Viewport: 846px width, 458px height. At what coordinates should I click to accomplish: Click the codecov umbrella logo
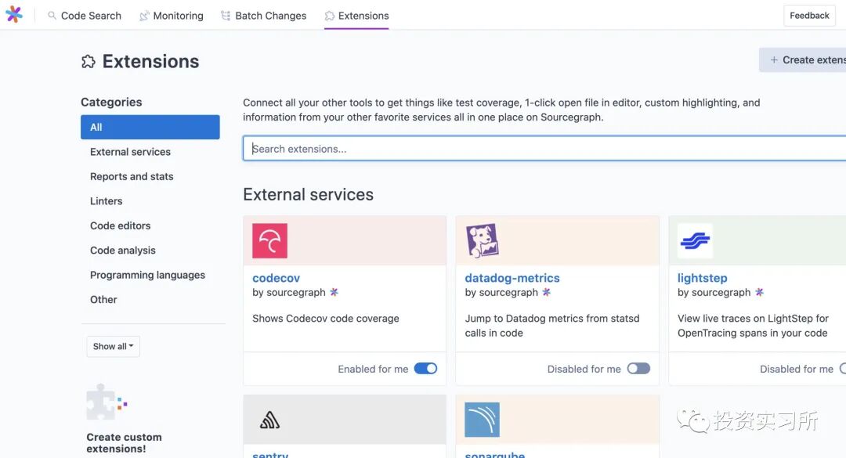click(269, 240)
